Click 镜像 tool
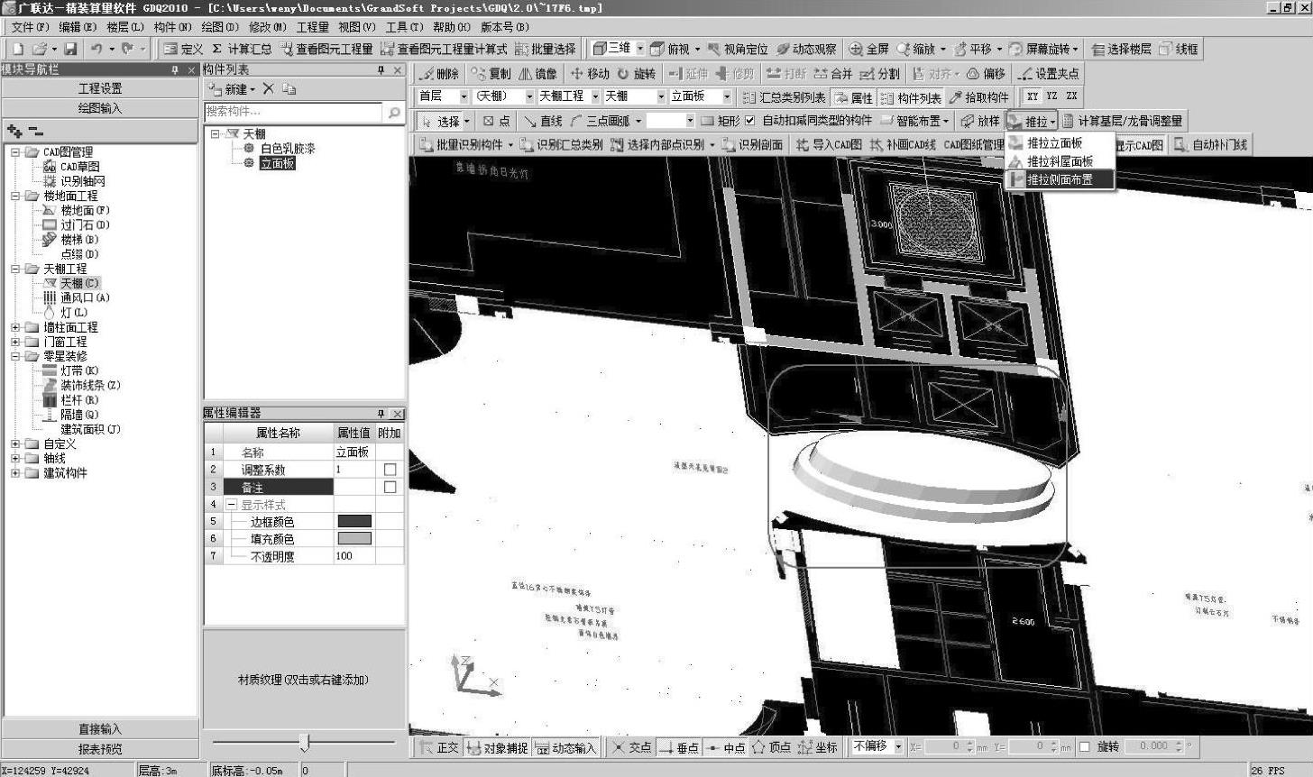Viewport: 1313px width, 777px height. pyautogui.click(x=538, y=74)
